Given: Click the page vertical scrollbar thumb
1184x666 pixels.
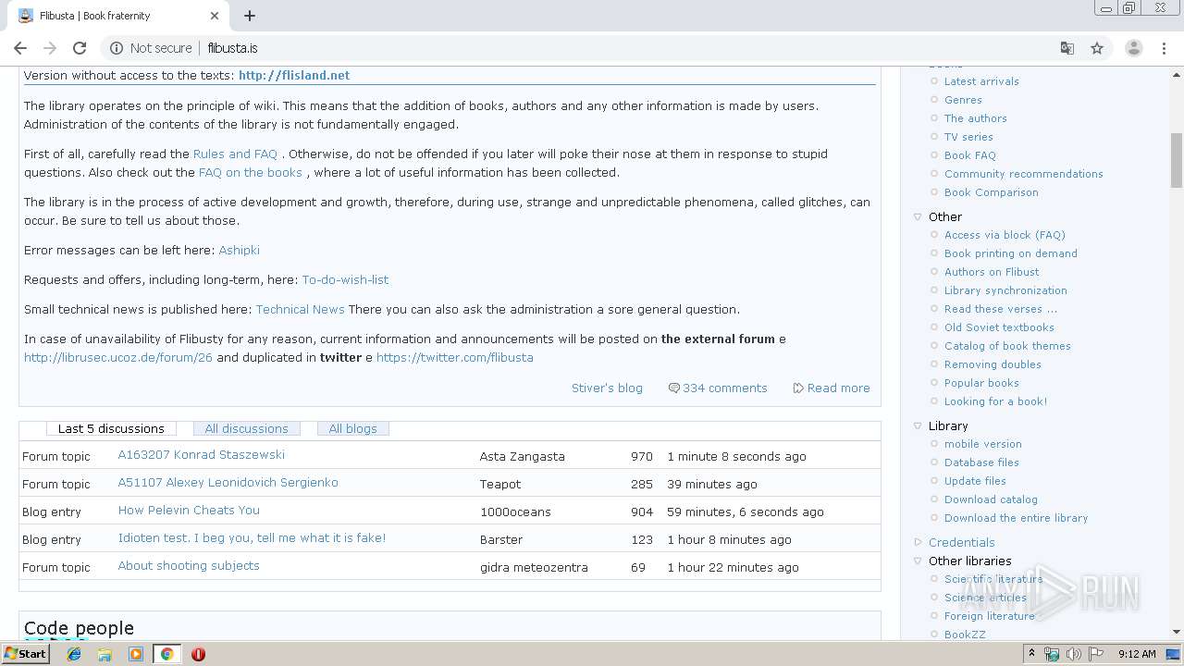Looking at the screenshot, I should pyautogui.click(x=1177, y=159).
